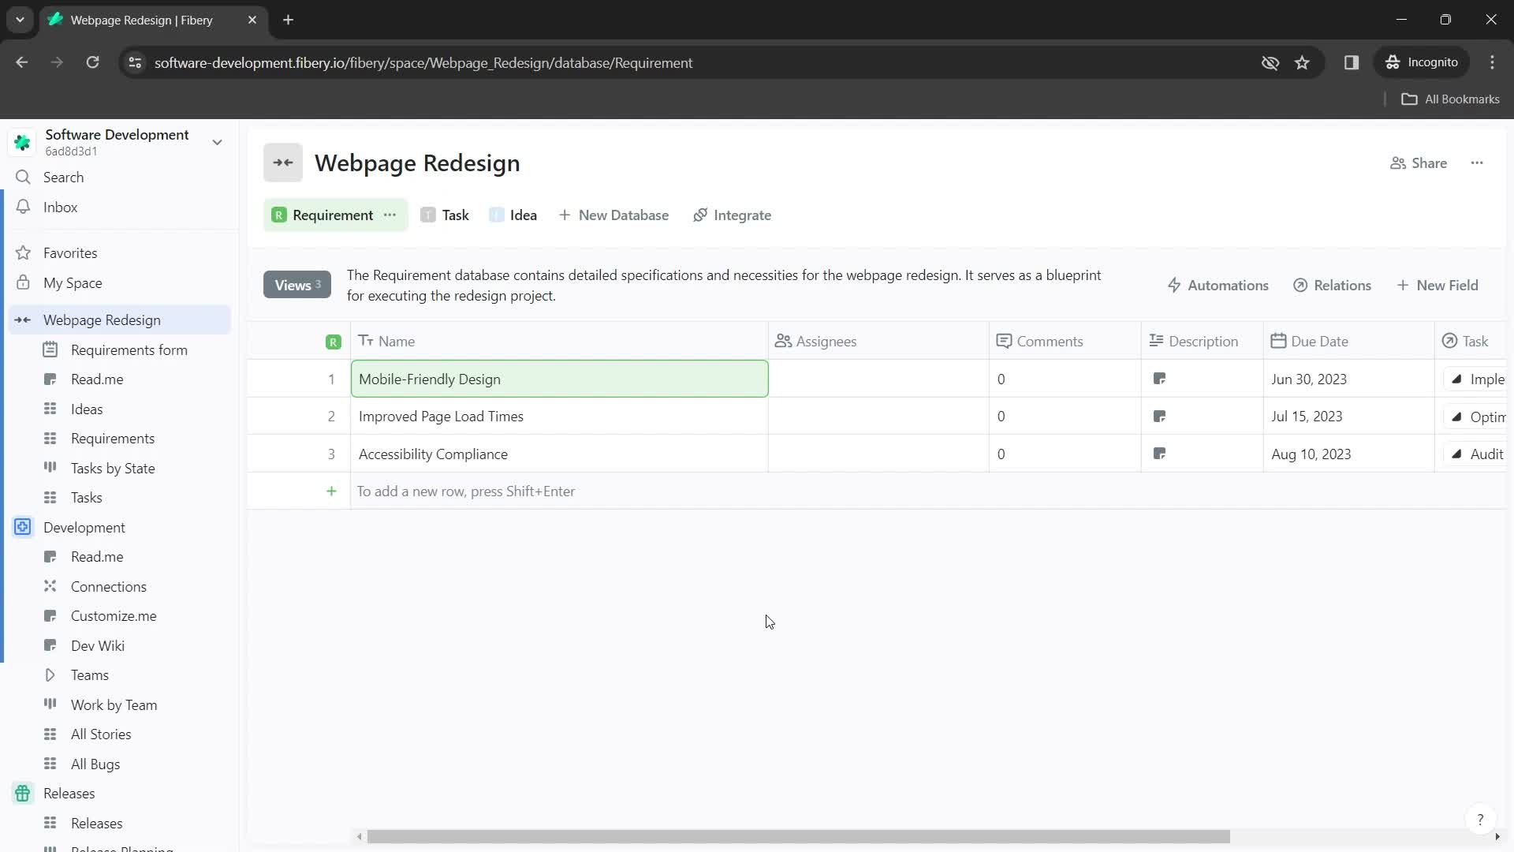The image size is (1514, 852).
Task: Click the Requirement database icon
Action: tap(278, 215)
